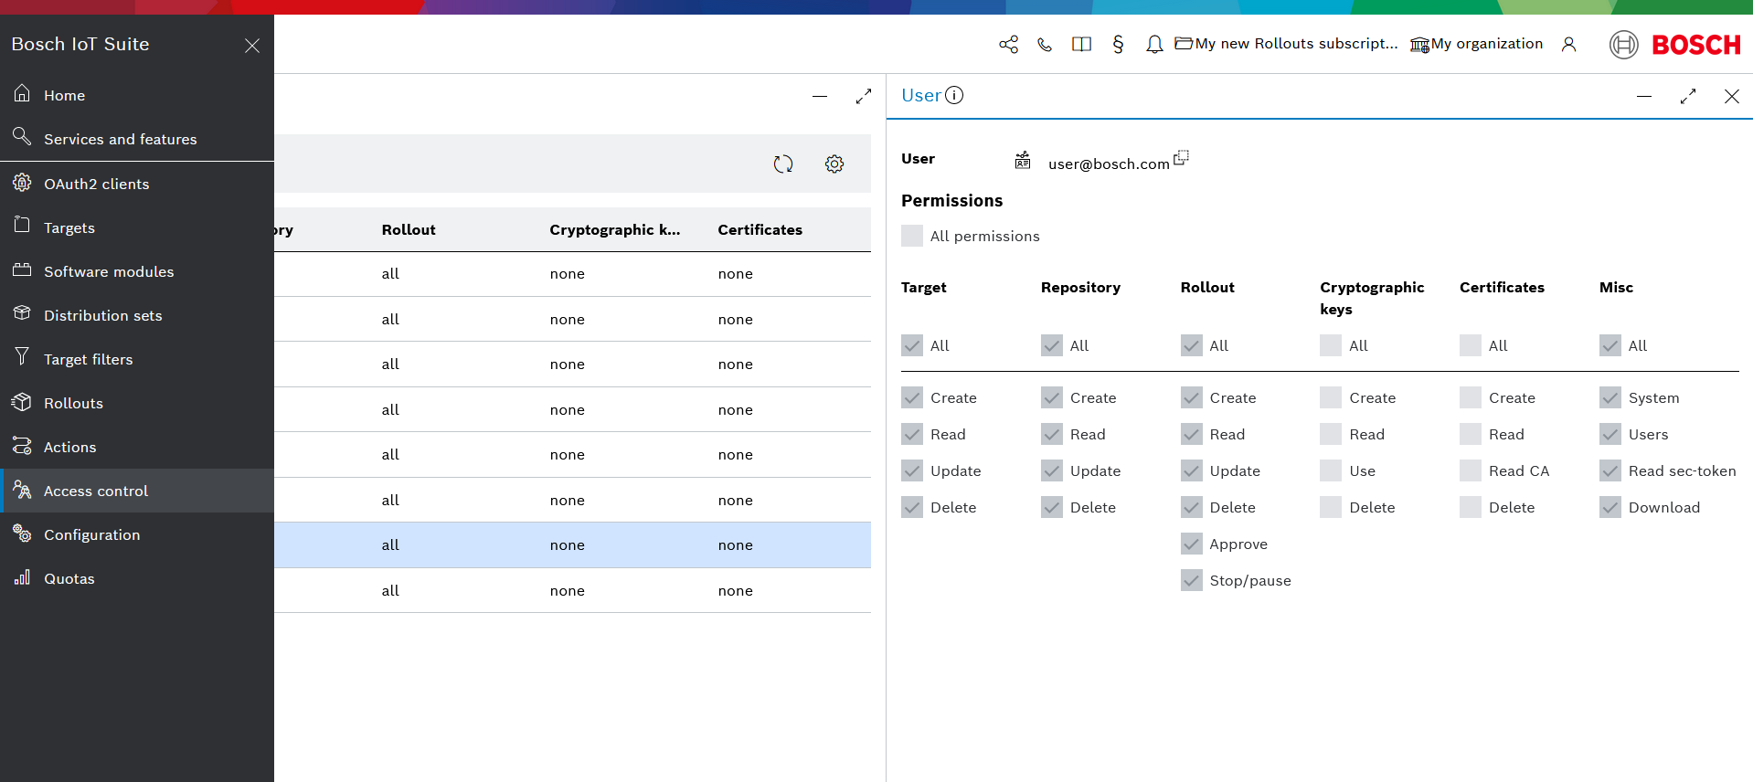Open notifications bell icon
This screenshot has width=1753, height=782.
(x=1154, y=45)
